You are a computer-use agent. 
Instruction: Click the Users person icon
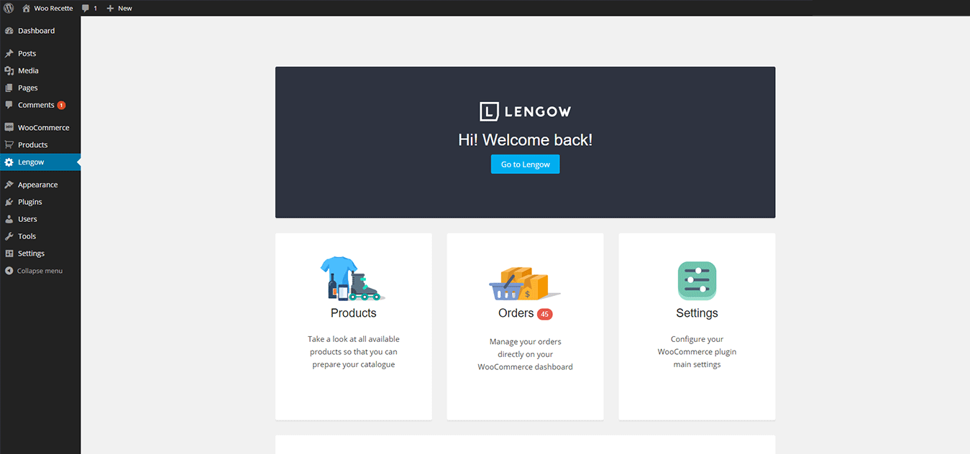[9, 219]
